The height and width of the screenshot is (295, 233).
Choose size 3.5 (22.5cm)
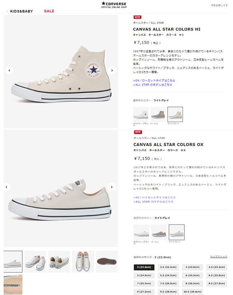pos(168,267)
